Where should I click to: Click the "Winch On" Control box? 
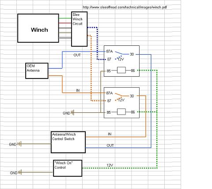(68, 168)
